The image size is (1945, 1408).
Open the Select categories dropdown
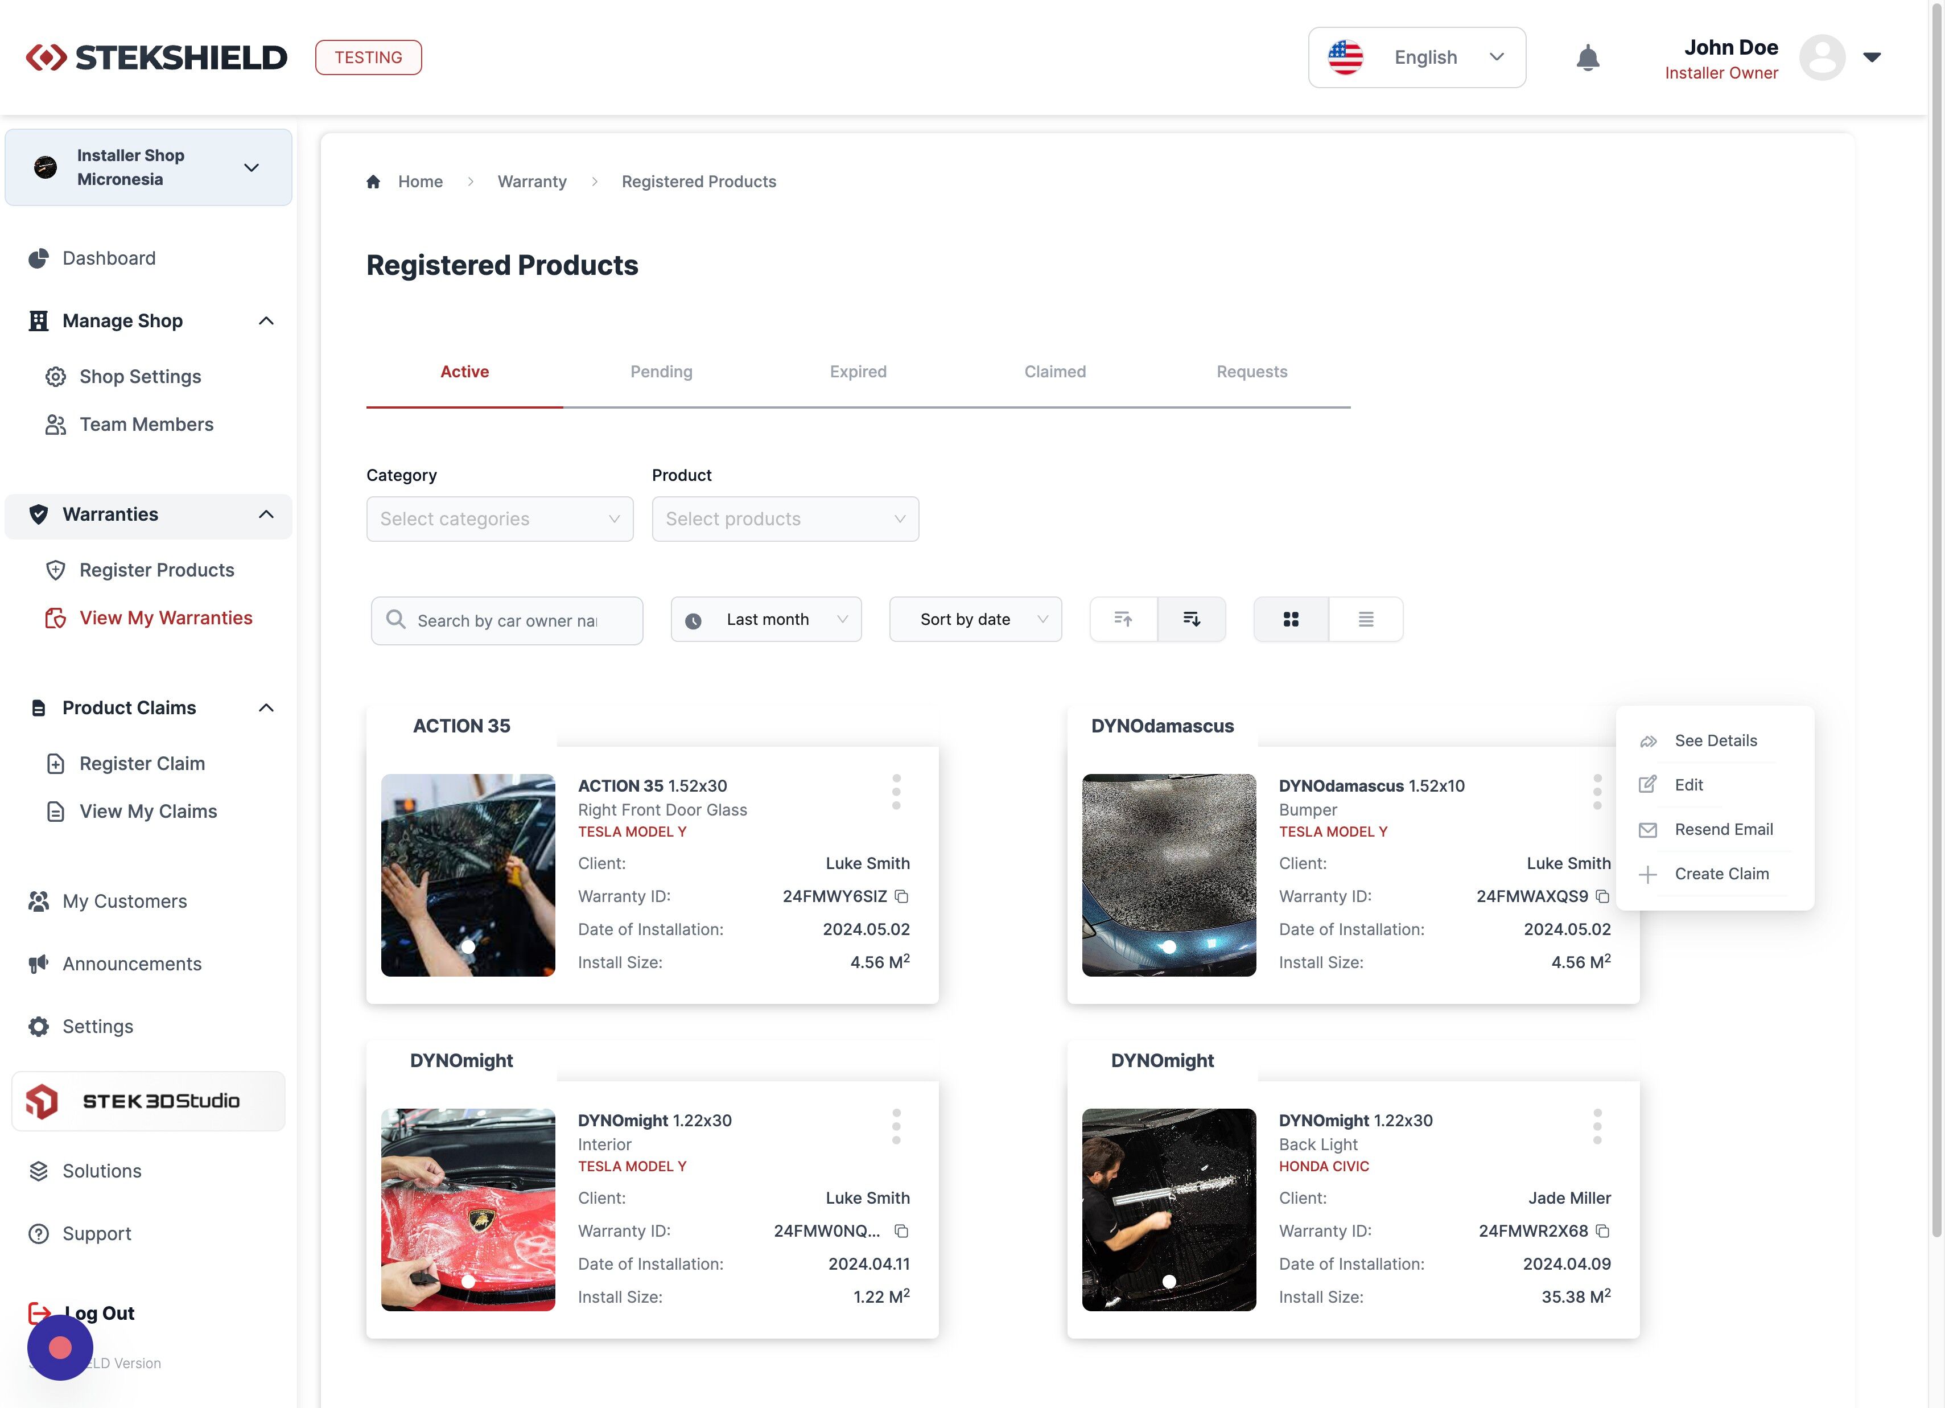click(x=500, y=519)
